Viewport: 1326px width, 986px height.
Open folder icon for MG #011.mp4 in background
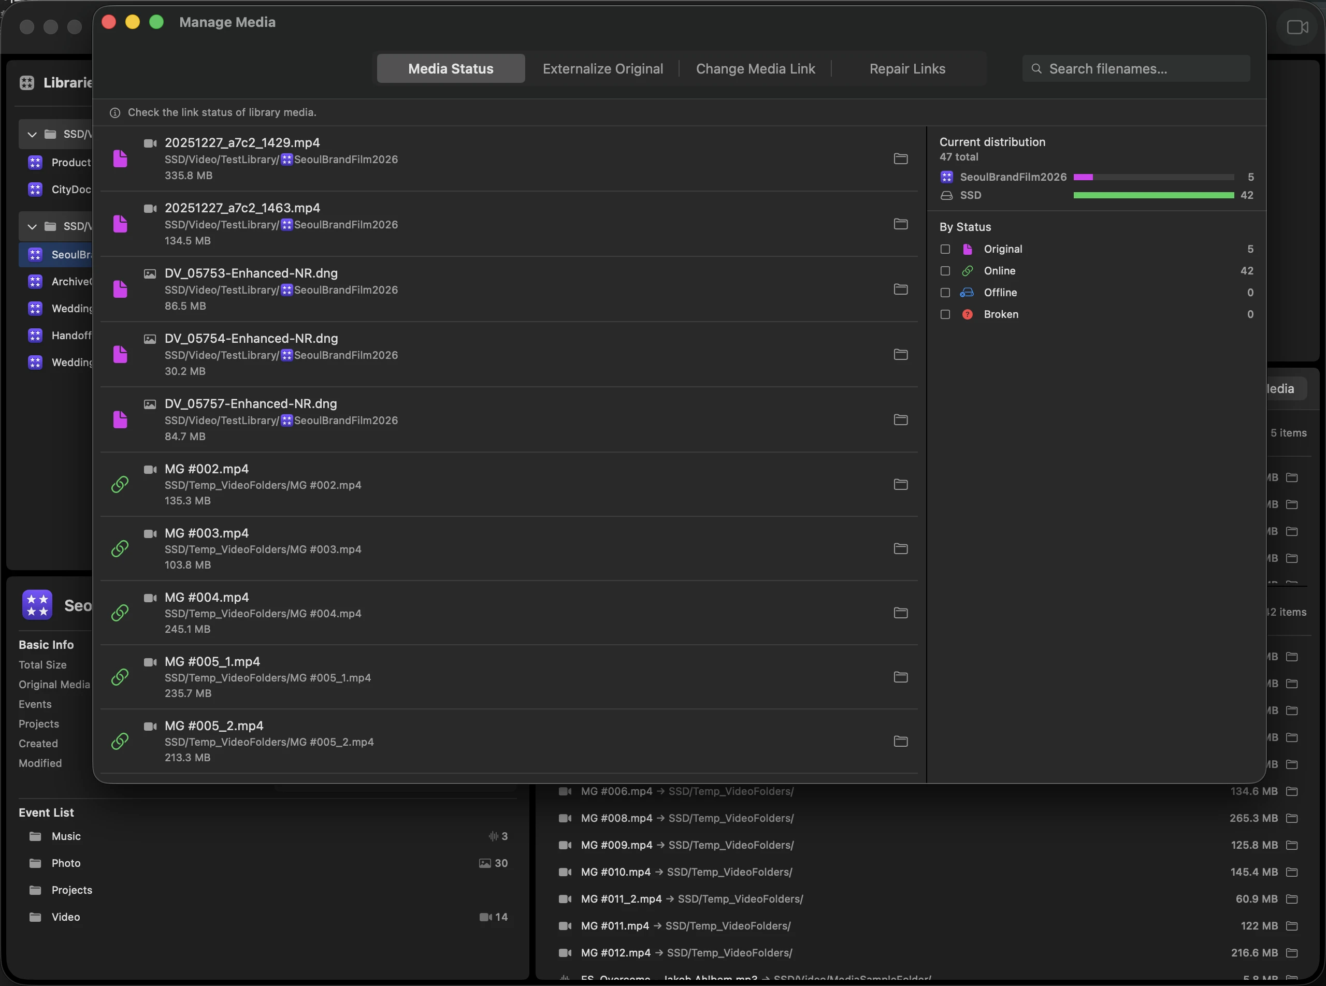coord(1292,926)
